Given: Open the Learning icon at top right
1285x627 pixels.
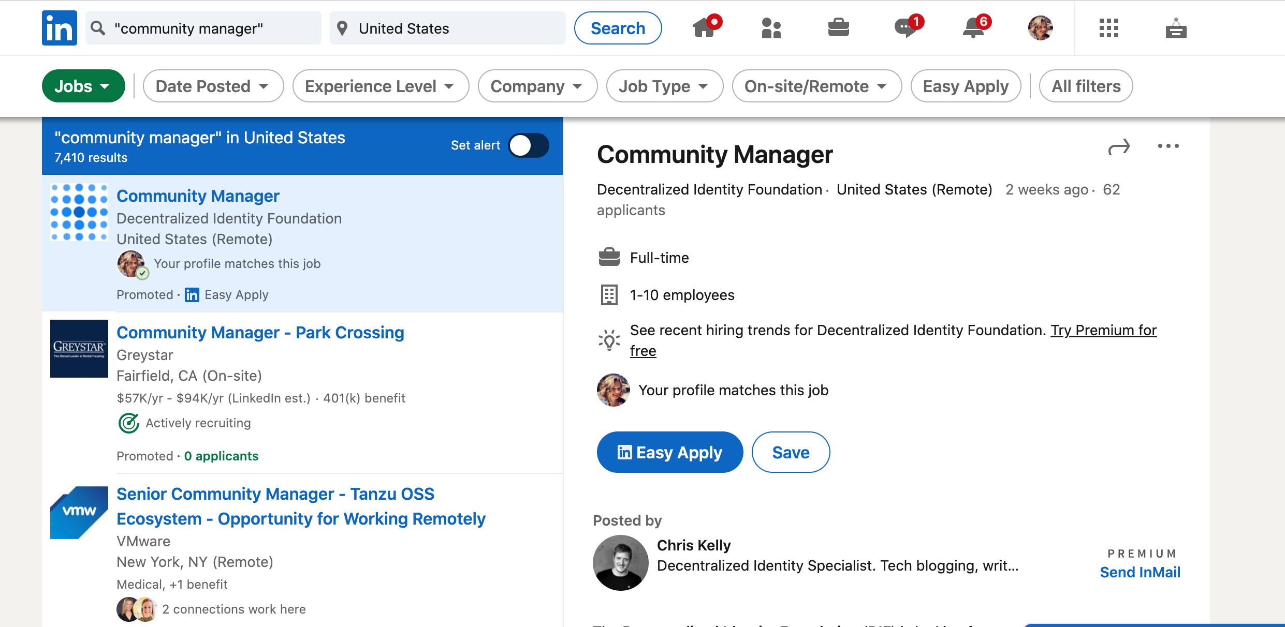Looking at the screenshot, I should pyautogui.click(x=1176, y=28).
